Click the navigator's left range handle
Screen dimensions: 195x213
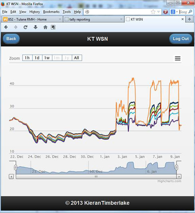[x=16, y=168]
